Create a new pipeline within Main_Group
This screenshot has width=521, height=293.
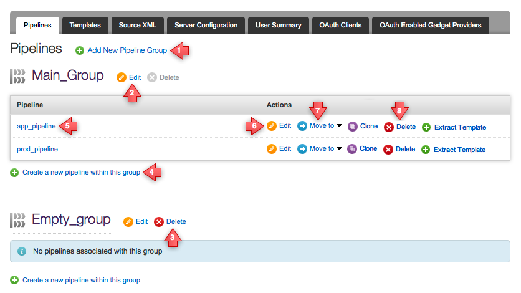(81, 173)
